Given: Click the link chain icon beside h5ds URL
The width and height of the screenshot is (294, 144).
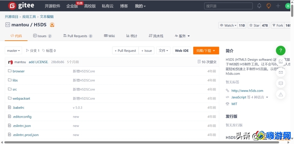Looking at the screenshot, I should 227,91.
